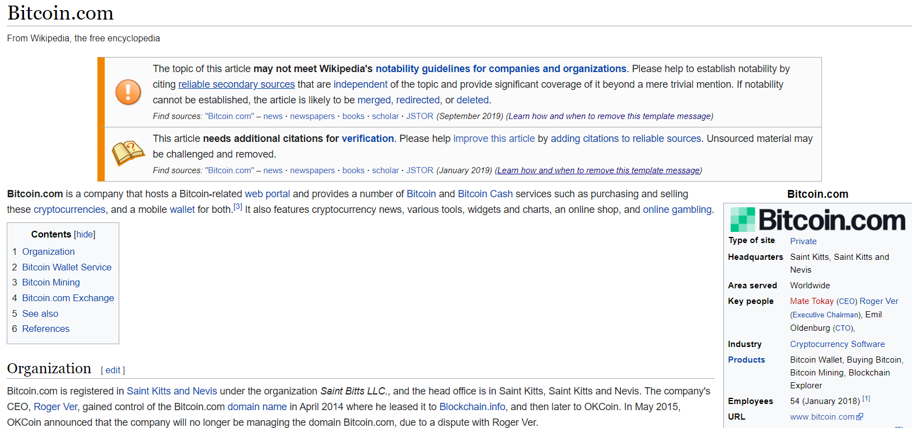Click the open book citations icon
The height and width of the screenshot is (428, 912).
(x=128, y=153)
